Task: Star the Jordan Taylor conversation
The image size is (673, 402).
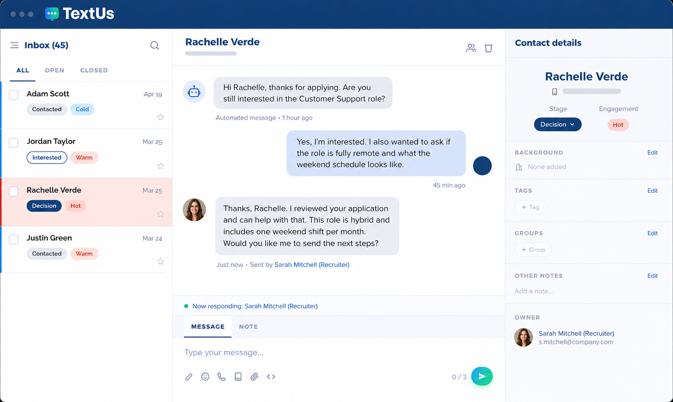Action: [x=160, y=166]
